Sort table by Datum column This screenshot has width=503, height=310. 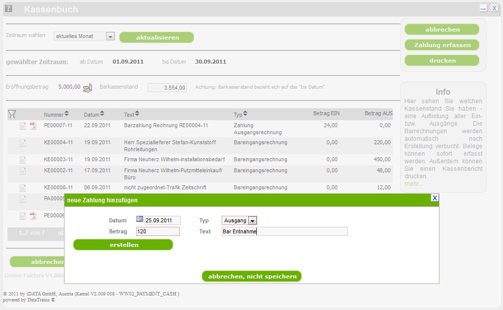coord(102,113)
